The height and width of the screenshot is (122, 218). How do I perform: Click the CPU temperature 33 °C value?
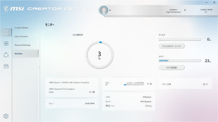point(205,84)
